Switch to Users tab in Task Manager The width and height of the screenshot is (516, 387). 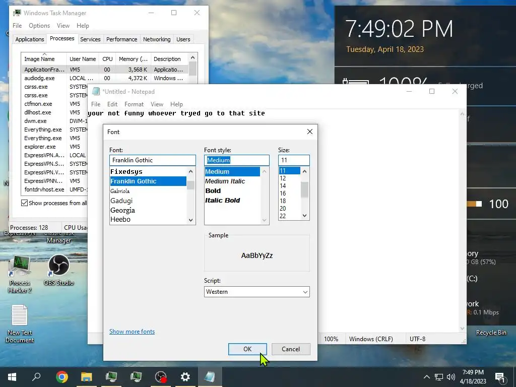coord(183,39)
